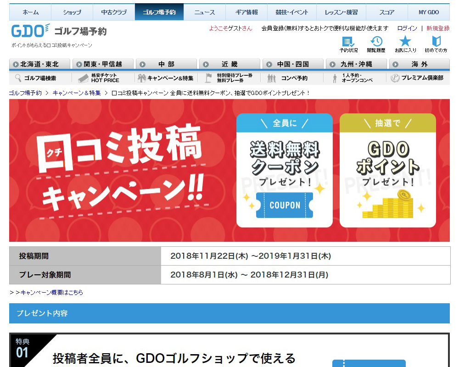Expand the 海外 region dropdown

pyautogui.click(x=420, y=64)
